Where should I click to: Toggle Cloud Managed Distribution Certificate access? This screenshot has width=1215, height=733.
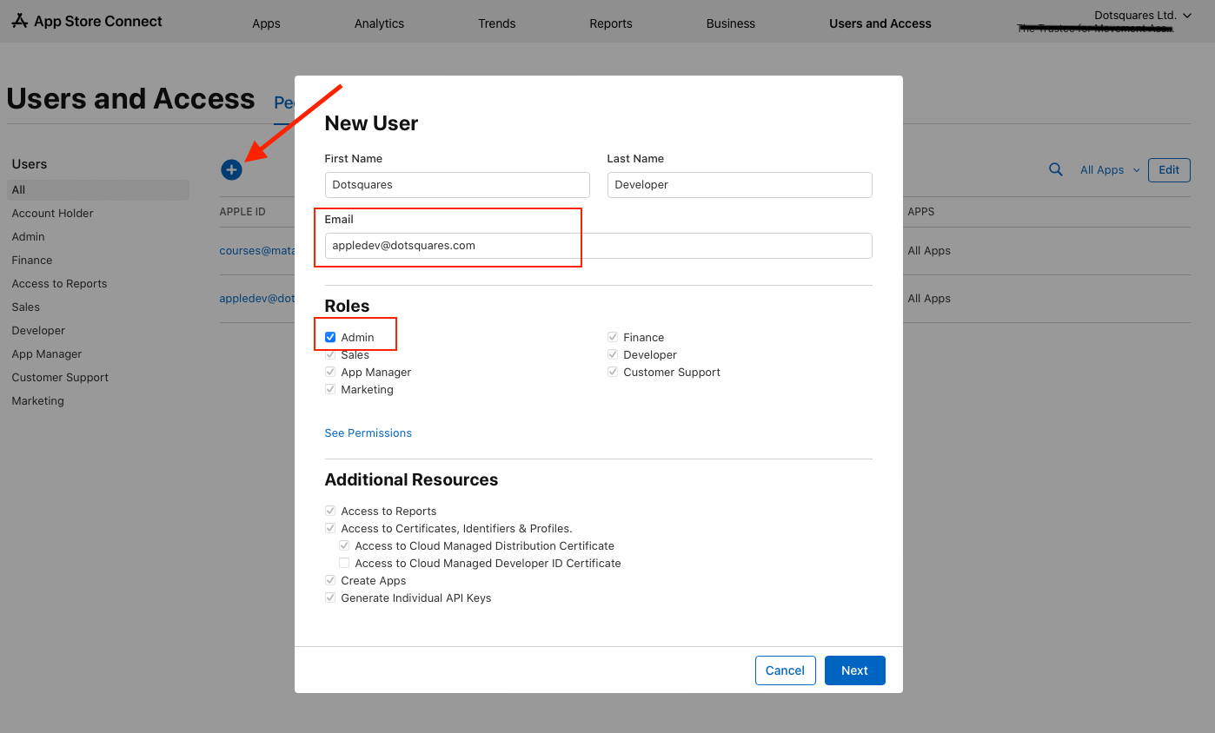pos(344,545)
